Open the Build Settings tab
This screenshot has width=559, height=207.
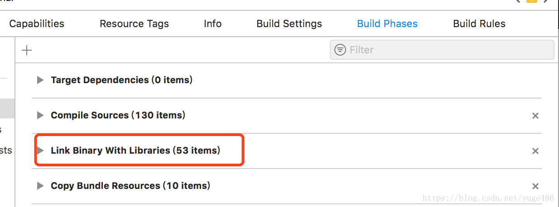(289, 24)
